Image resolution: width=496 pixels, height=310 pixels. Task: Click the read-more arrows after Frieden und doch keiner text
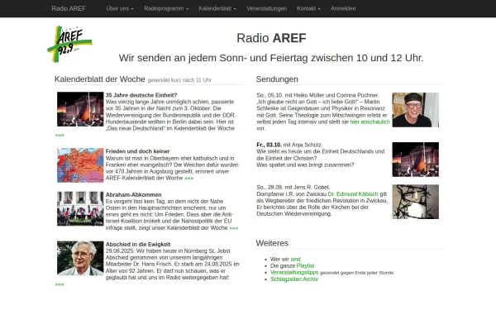[x=188, y=179]
